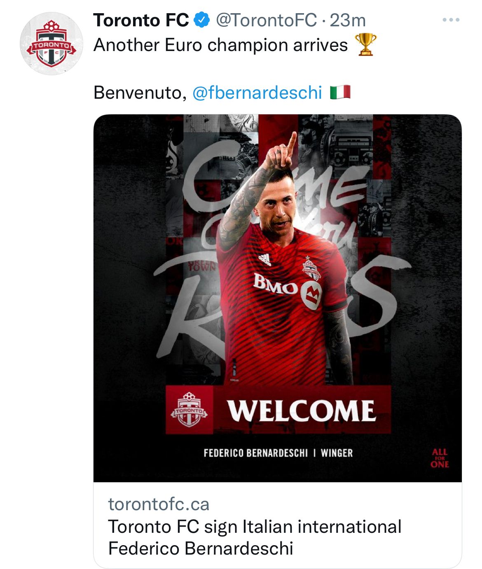This screenshot has width=482, height=569.
Task: Open the @TorontoFC handle link
Action: coord(266,20)
